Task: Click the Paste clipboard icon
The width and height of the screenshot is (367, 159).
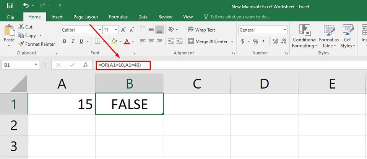Action: (9, 30)
